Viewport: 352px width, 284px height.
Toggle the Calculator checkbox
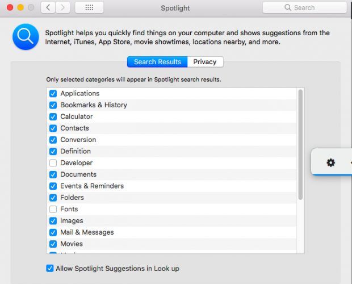click(x=53, y=116)
